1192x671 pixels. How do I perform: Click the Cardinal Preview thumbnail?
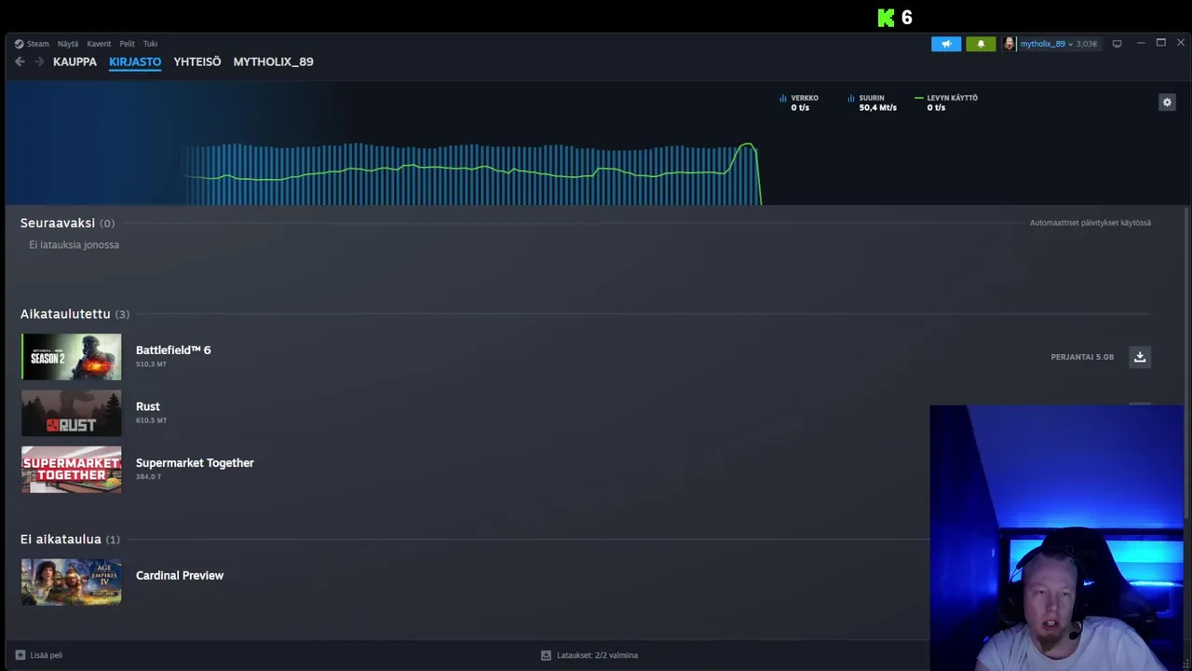point(72,582)
